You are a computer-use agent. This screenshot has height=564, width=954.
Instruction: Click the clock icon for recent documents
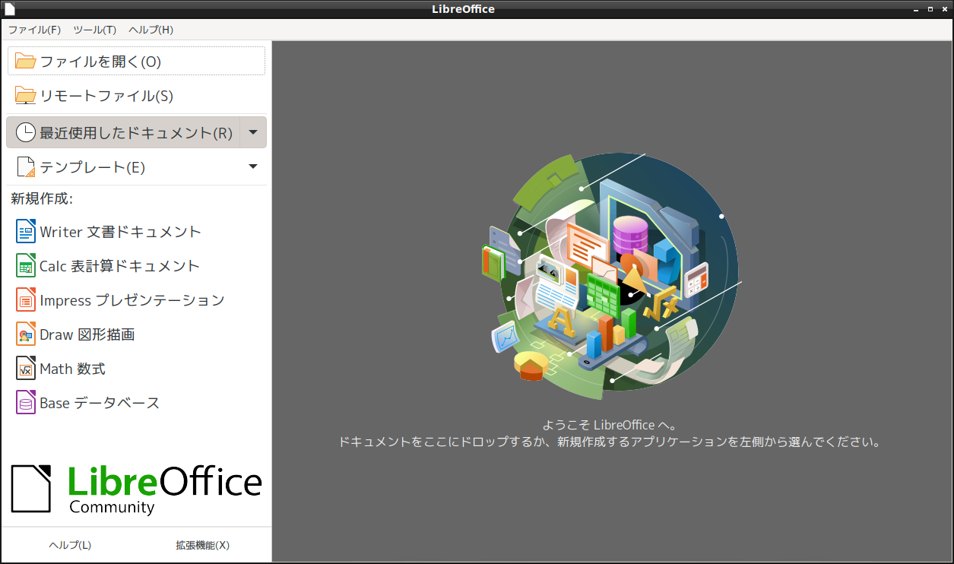(26, 132)
